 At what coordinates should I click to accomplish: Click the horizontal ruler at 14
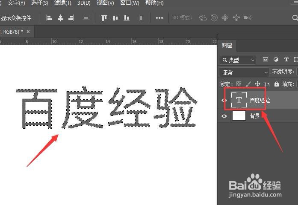(x=108, y=41)
